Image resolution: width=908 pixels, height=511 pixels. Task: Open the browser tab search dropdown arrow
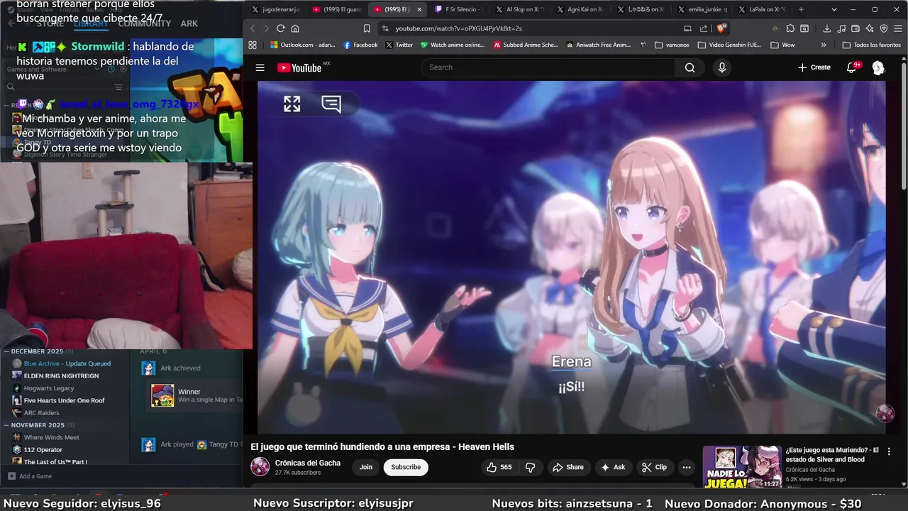tap(834, 9)
